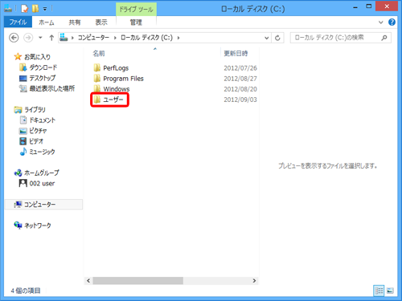Select 002 user in homegroup
The height and width of the screenshot is (301, 402).
click(37, 184)
